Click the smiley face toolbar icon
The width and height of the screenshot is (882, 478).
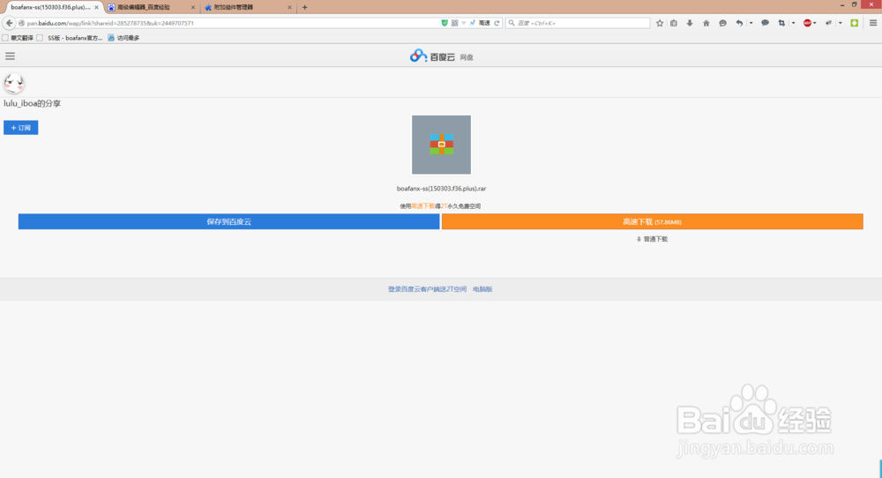point(723,23)
